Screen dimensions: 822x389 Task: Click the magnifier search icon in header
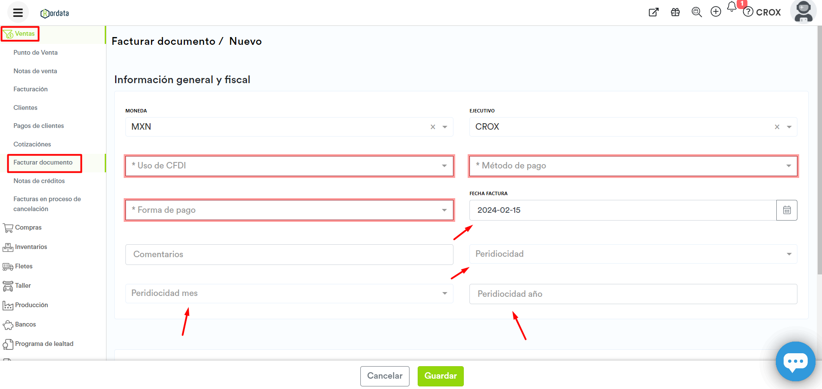click(x=696, y=12)
